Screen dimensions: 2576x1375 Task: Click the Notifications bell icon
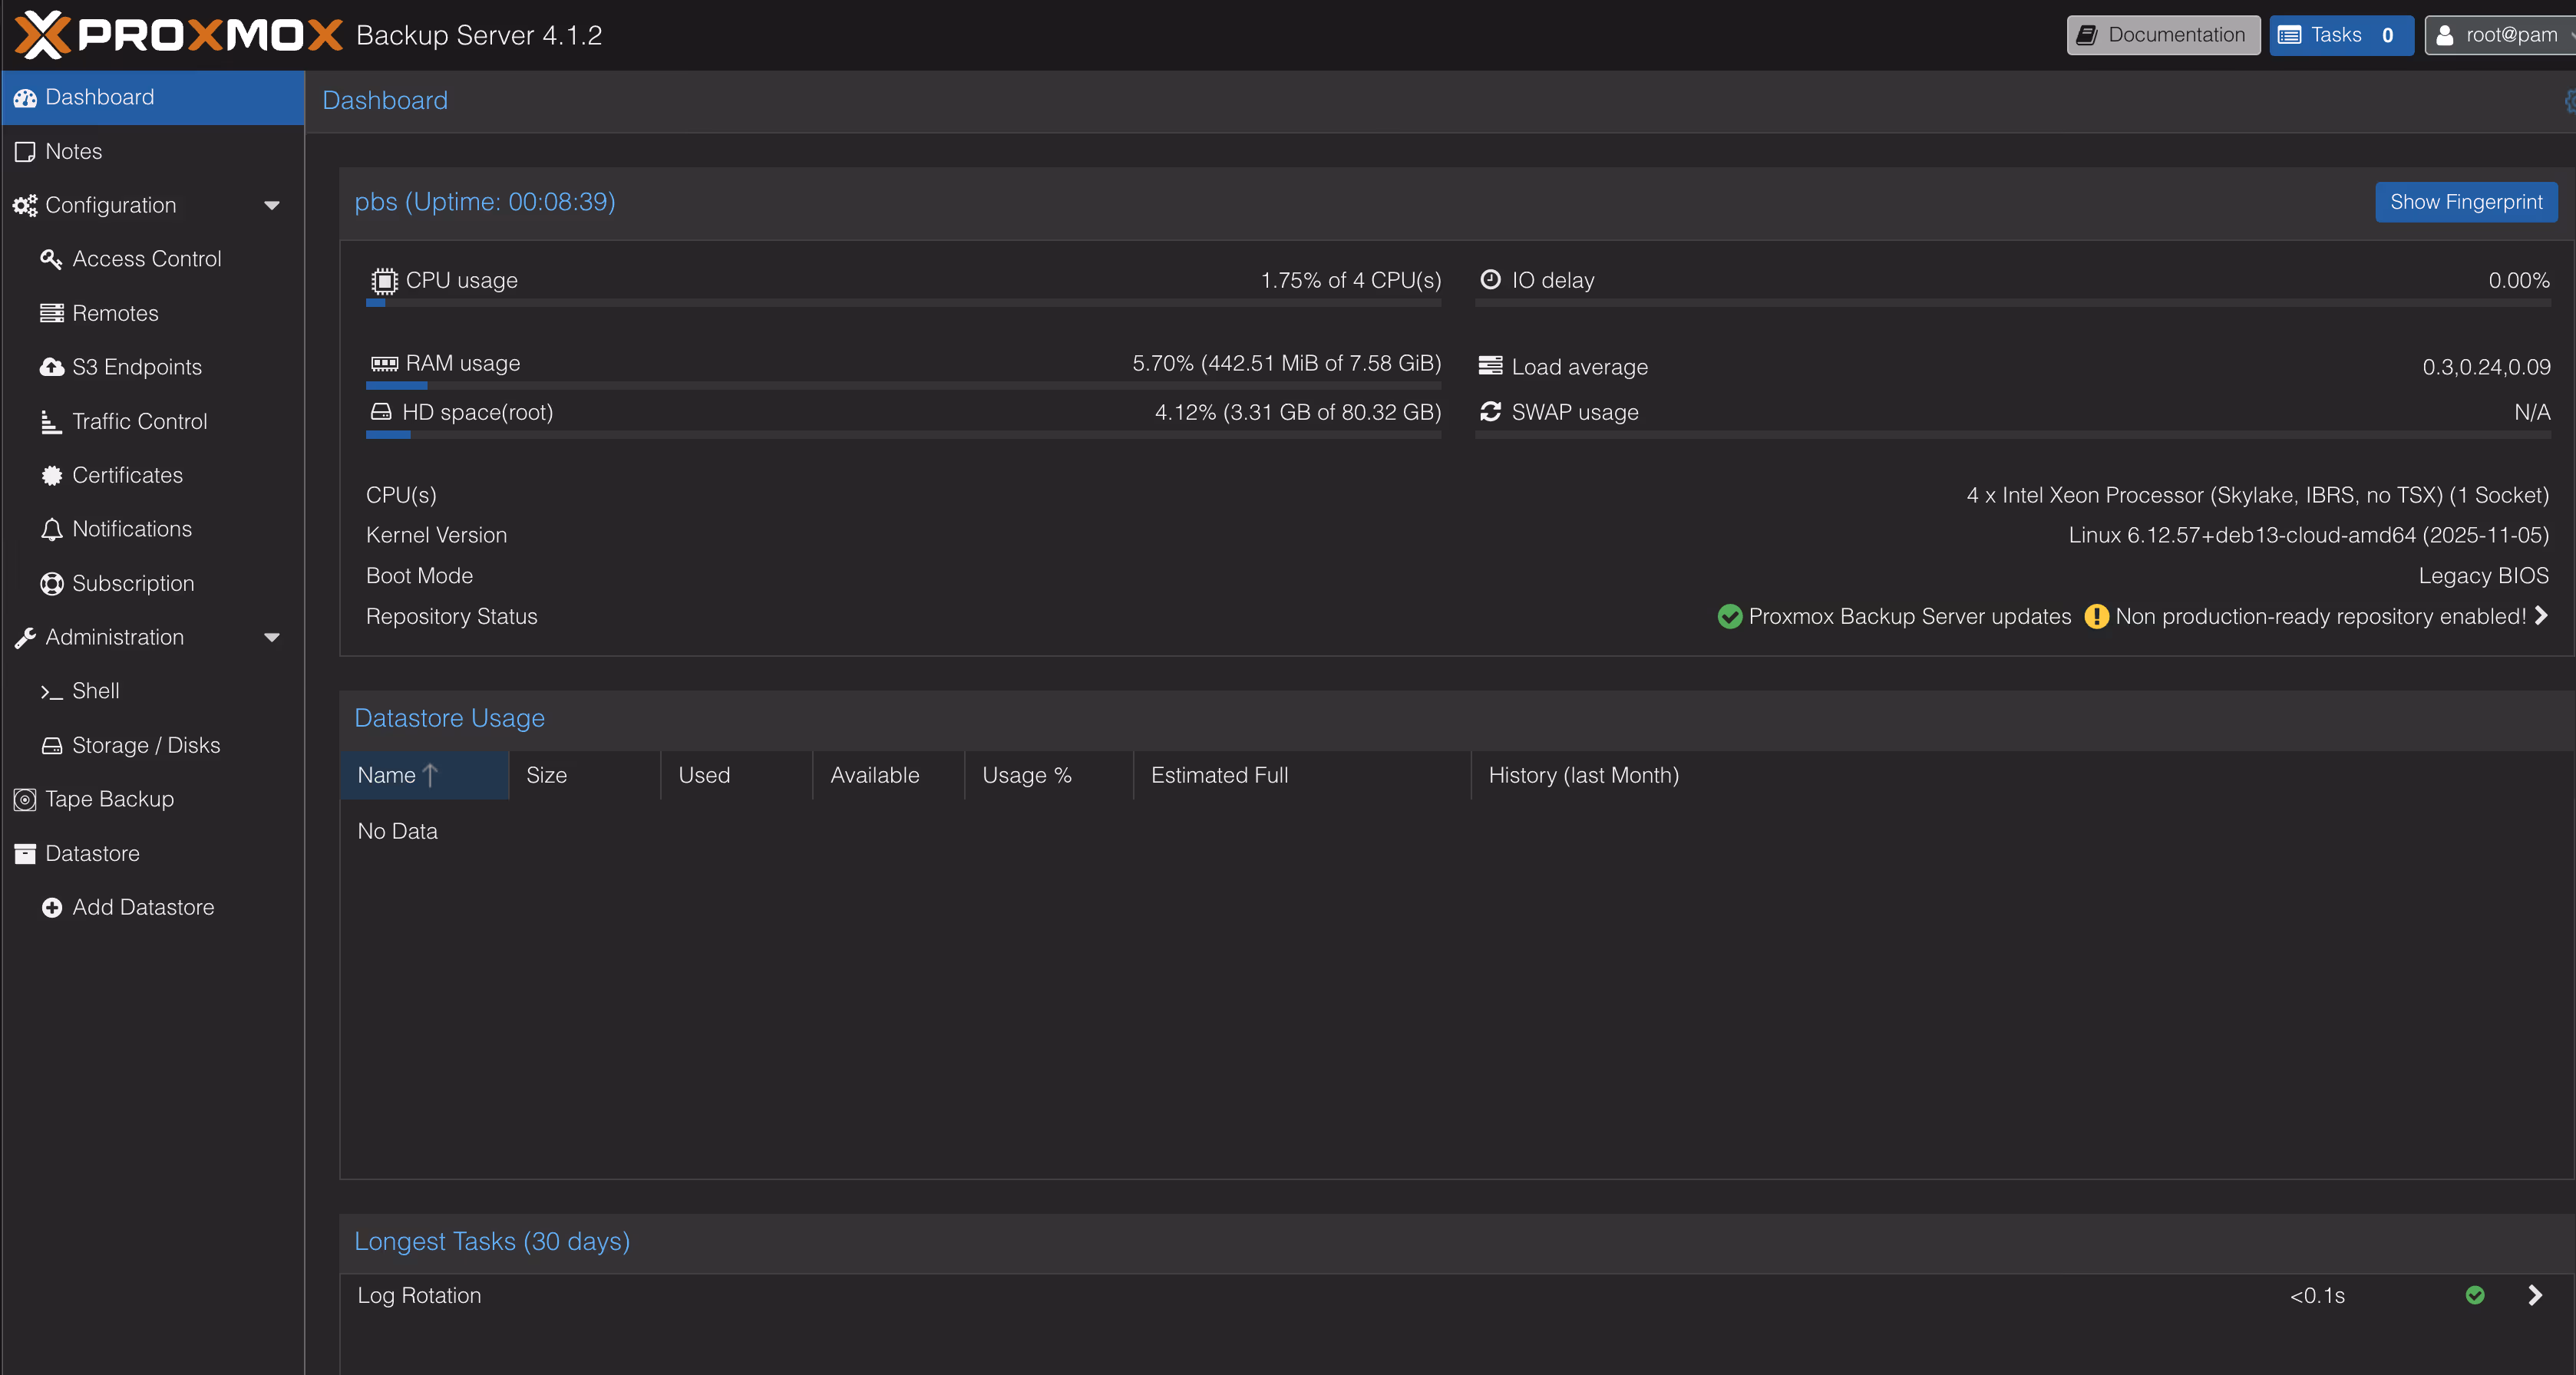(51, 529)
